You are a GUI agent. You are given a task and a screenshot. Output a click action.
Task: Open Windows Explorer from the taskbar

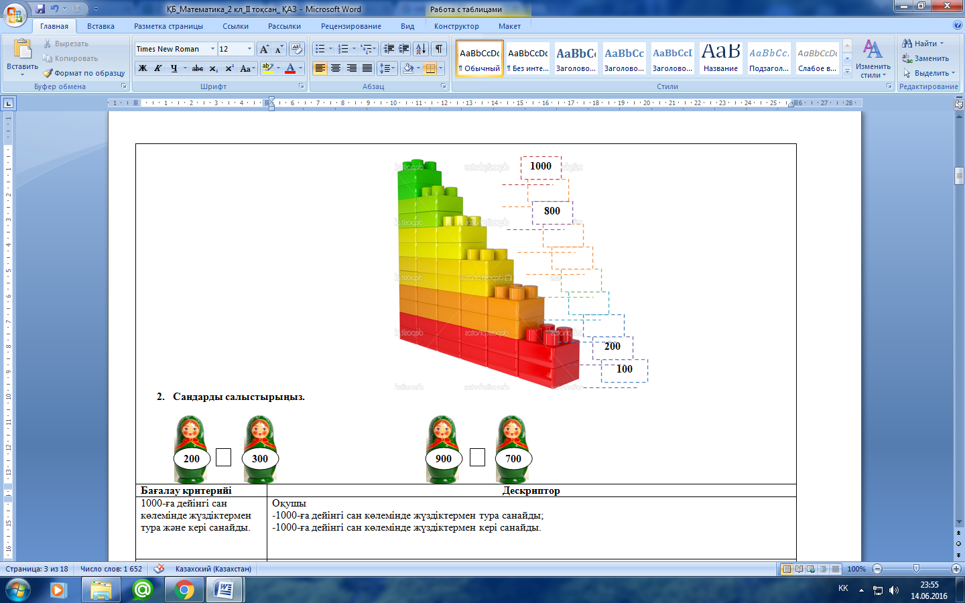tap(101, 590)
